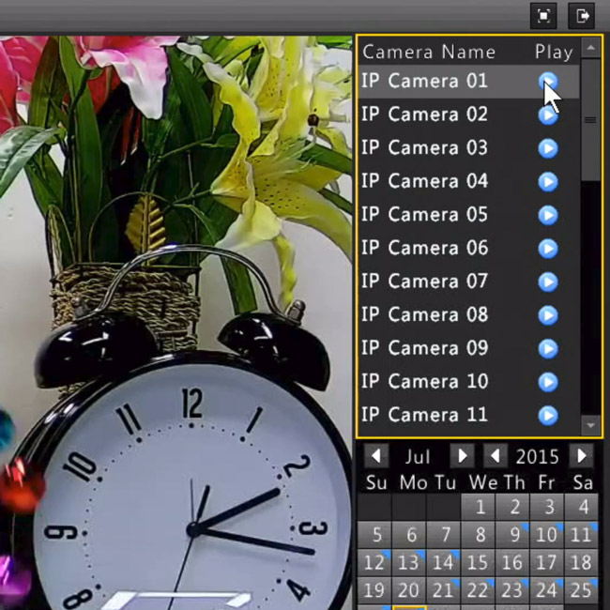Click the full screen icon in top bar
610x610 pixels.
pos(543,16)
